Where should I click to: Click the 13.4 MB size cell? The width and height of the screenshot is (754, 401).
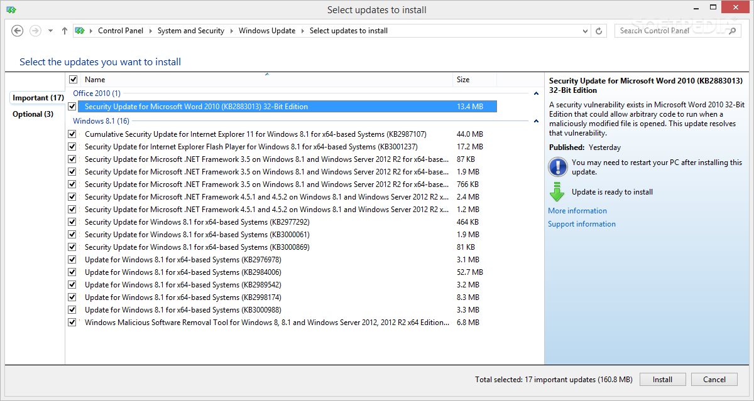pyautogui.click(x=470, y=107)
